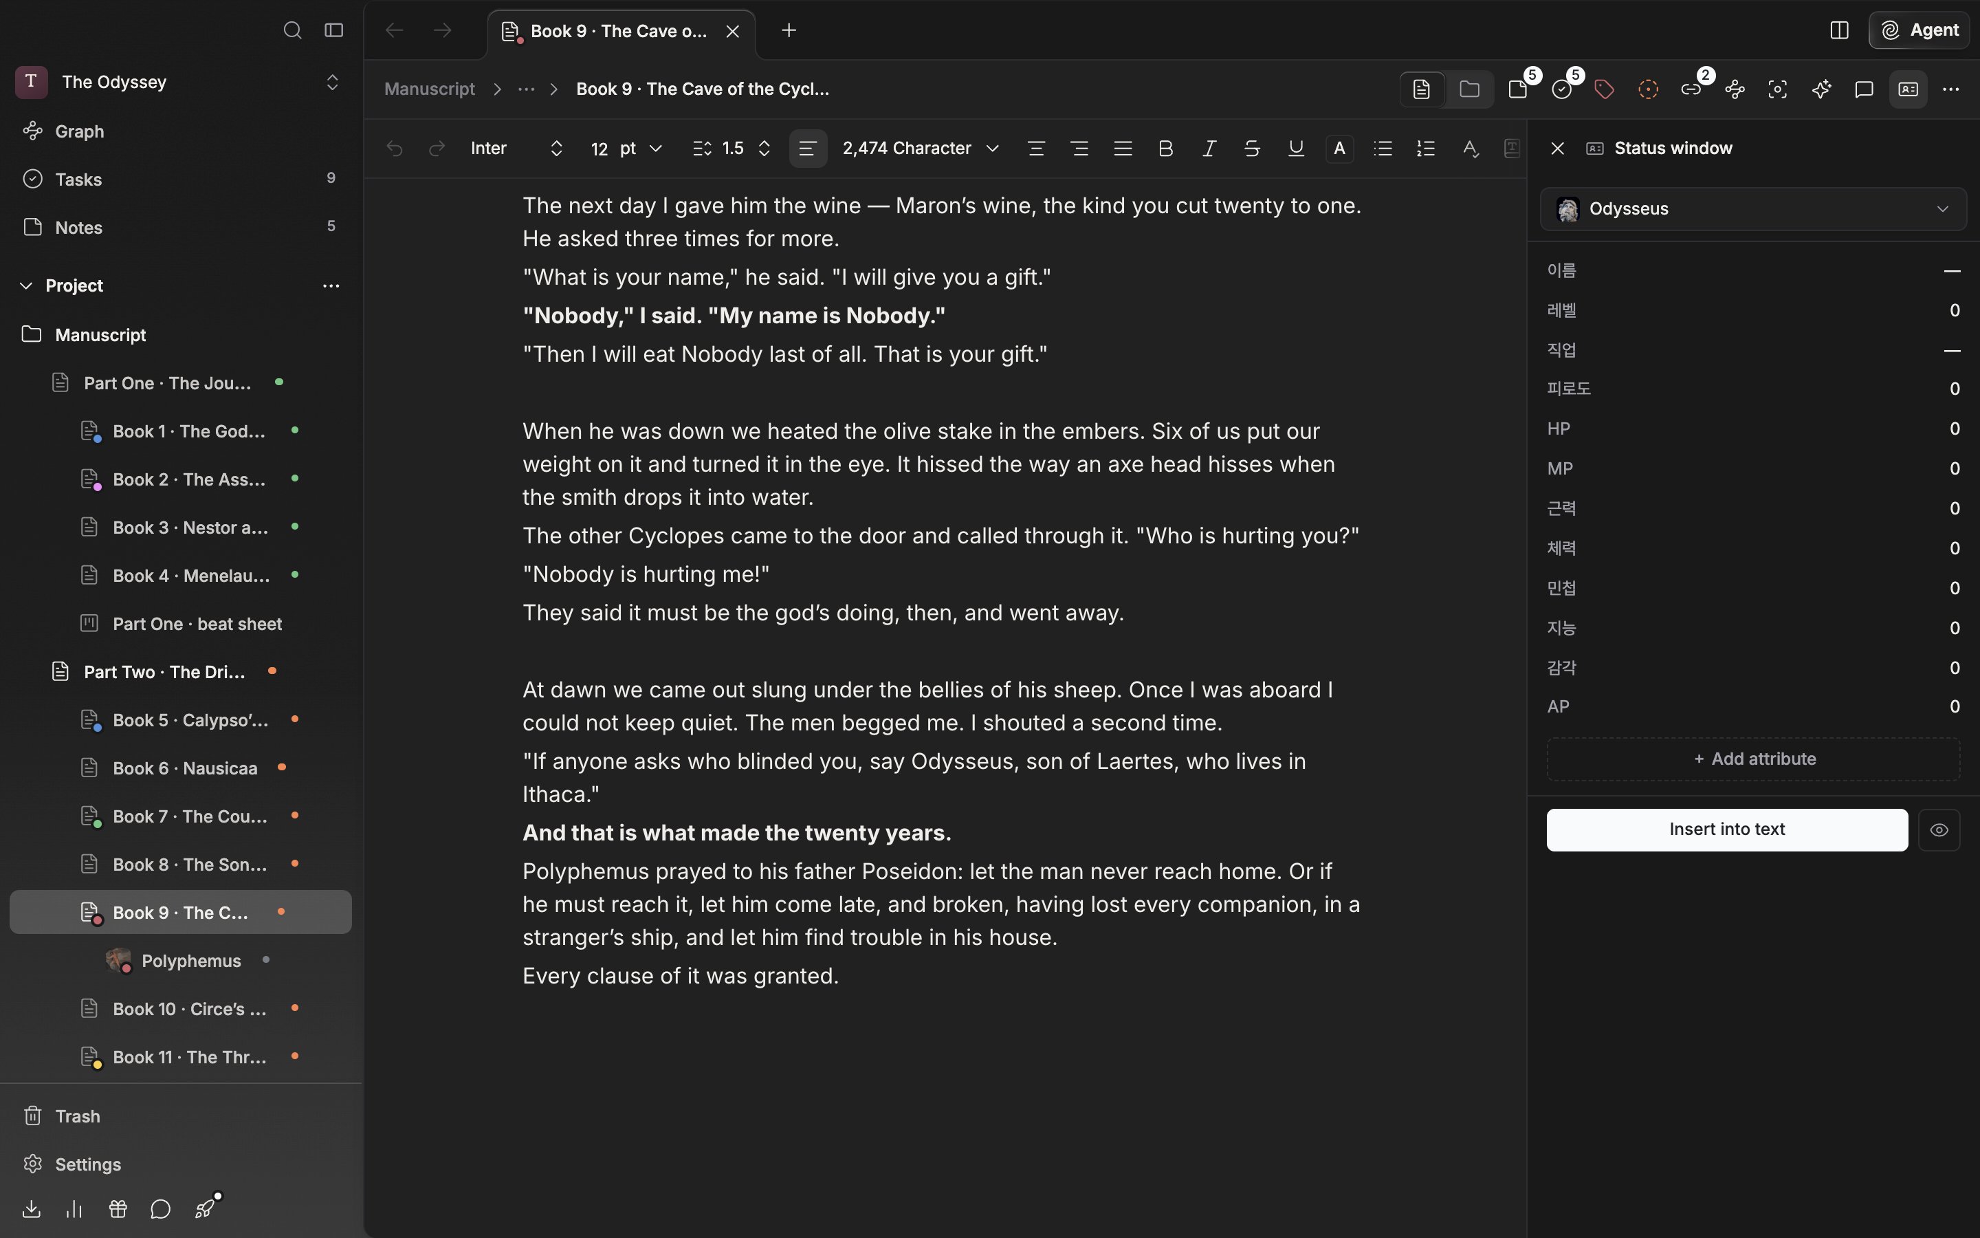Open the text color A swatch
Viewport: 1980px width, 1238px height.
click(1339, 148)
